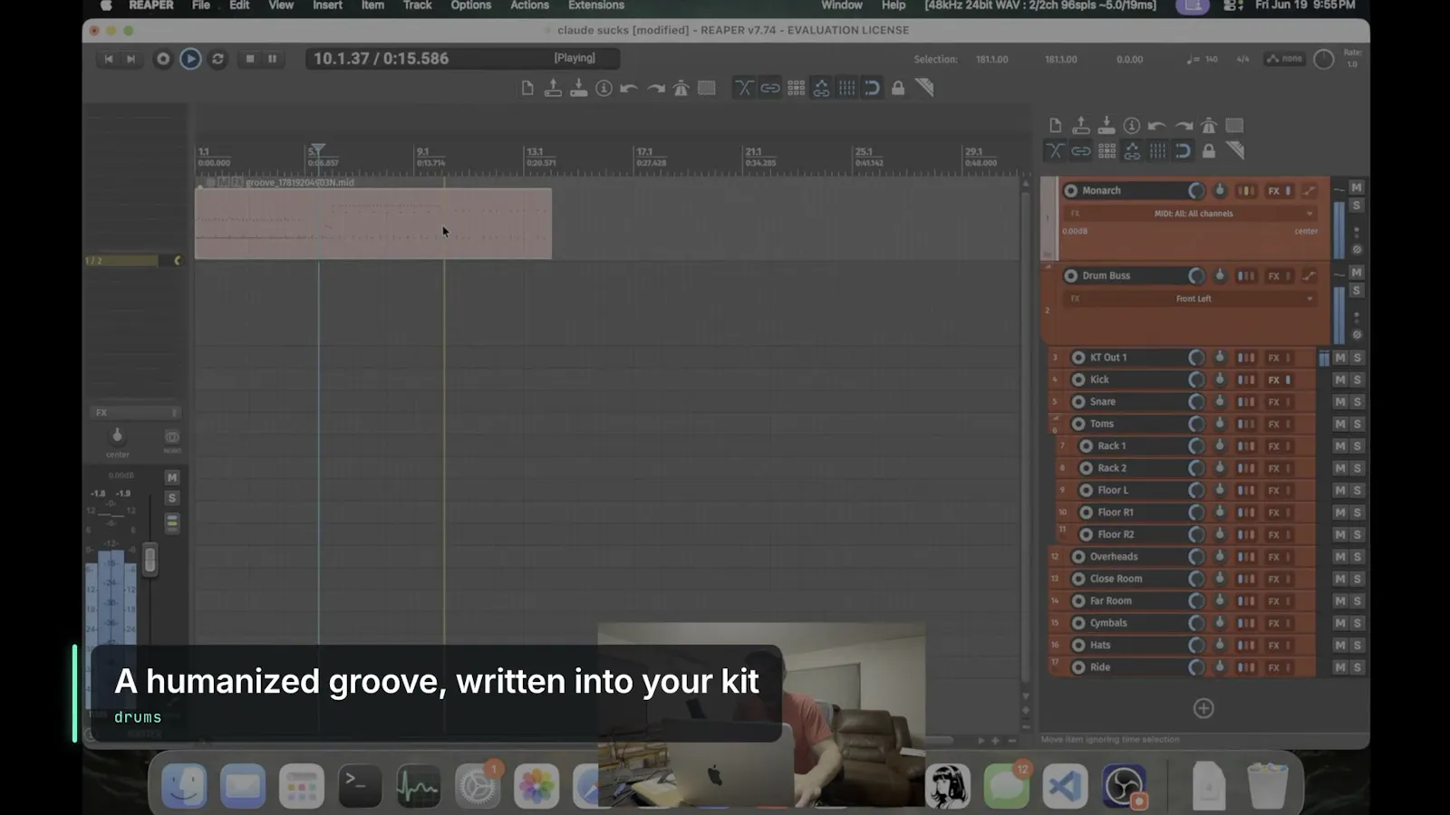This screenshot has width=1450, height=815.
Task: Click undo icon above the track list
Action: click(1157, 126)
